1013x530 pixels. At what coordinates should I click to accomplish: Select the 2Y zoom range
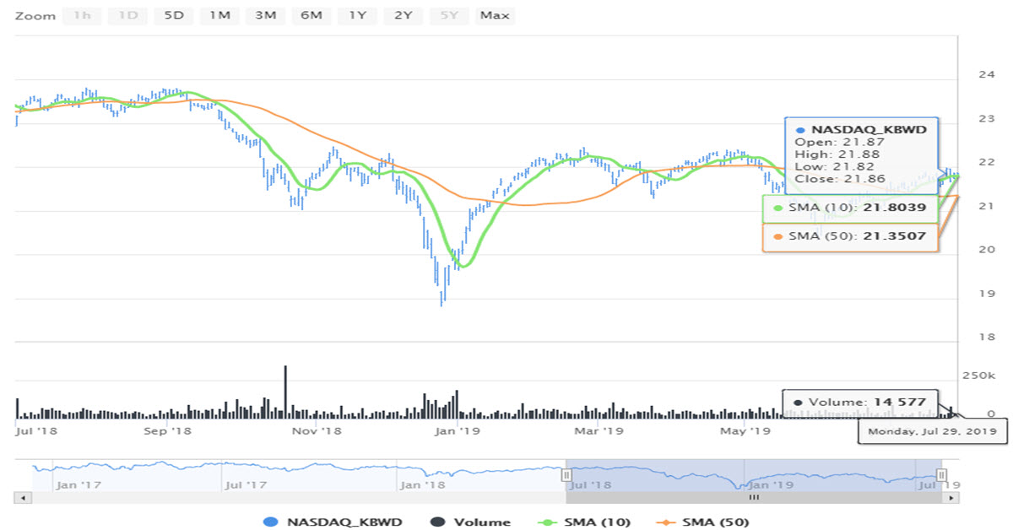pos(403,15)
